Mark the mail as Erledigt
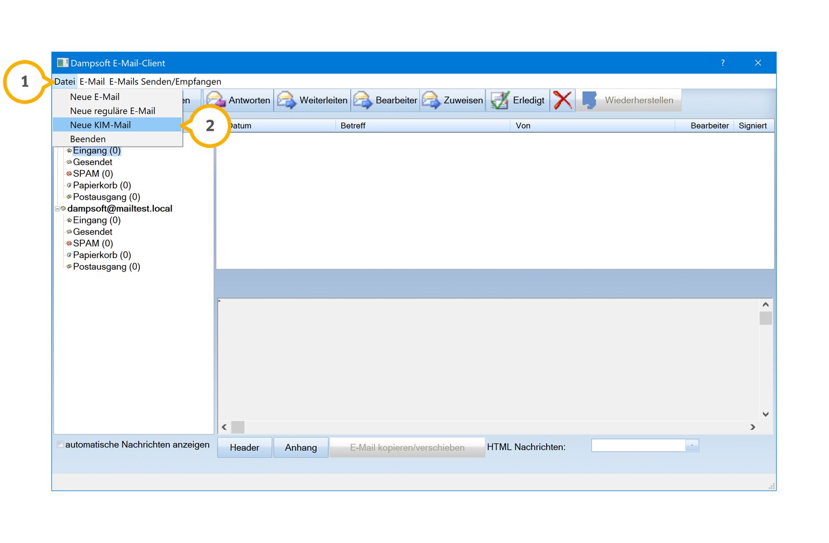829x543 pixels. pyautogui.click(x=518, y=100)
